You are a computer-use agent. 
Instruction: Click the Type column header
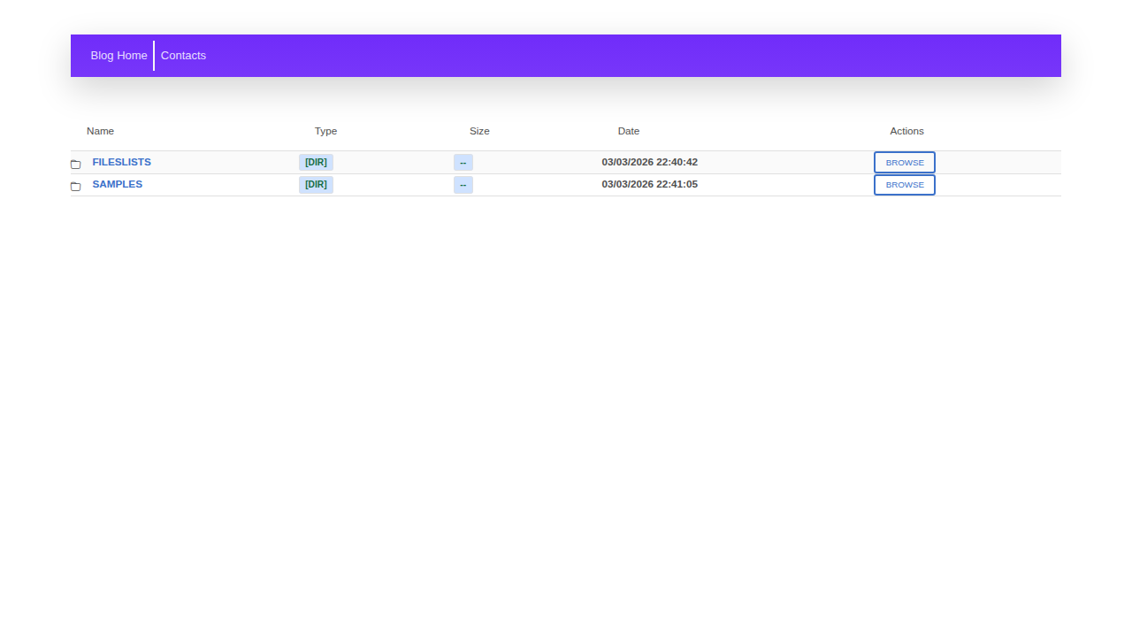click(x=325, y=131)
